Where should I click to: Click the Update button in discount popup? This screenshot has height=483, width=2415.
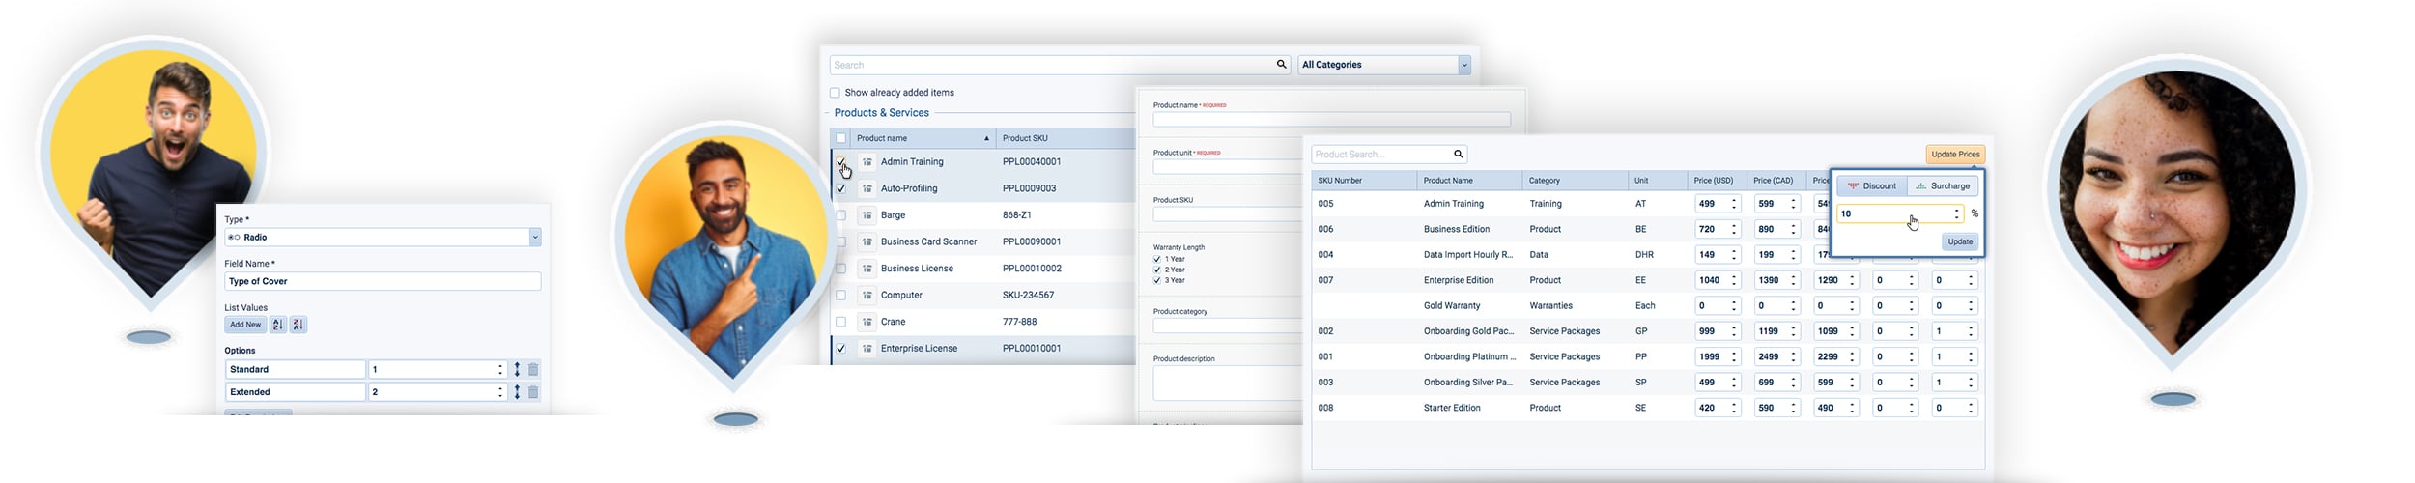tap(1960, 241)
